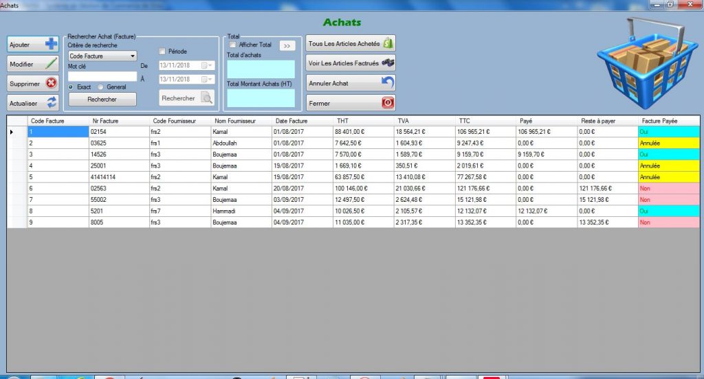Click the green pencil Modifier icon

[51, 64]
